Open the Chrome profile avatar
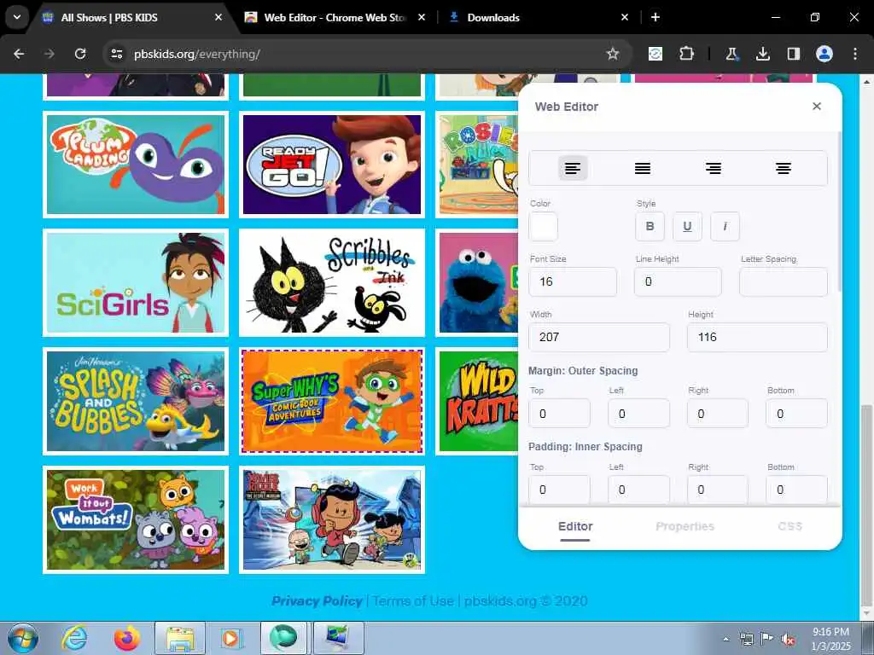 pyautogui.click(x=824, y=54)
